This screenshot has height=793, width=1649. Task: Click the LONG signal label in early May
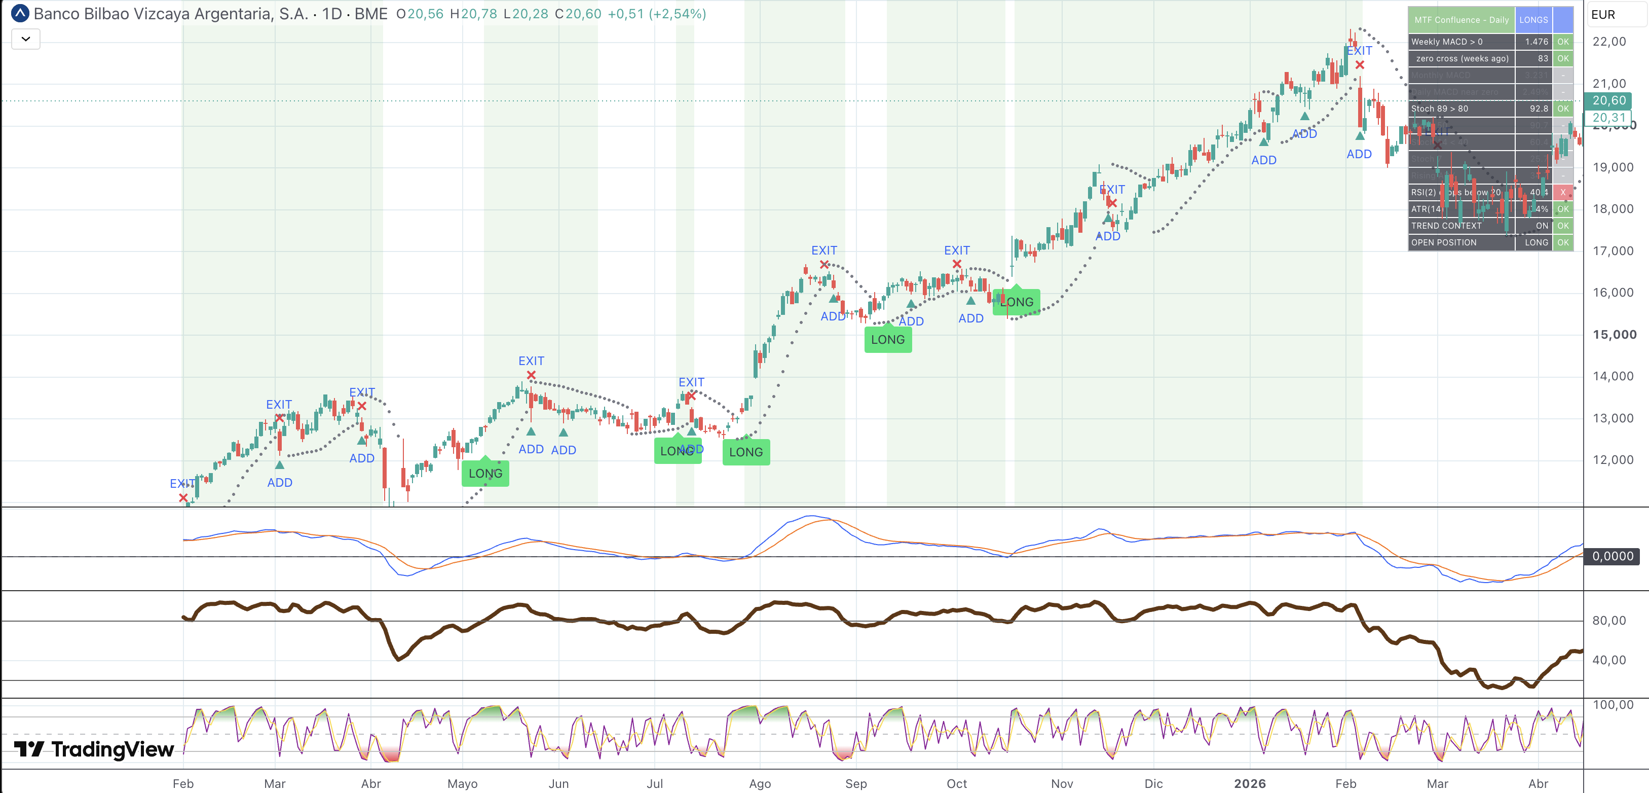[x=485, y=474]
